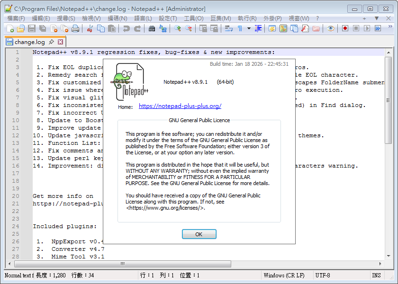Open the dropdown arrow beside the pilcrow icon
Image resolution: width=398 pixels, height=284 pixels.
[249, 28]
